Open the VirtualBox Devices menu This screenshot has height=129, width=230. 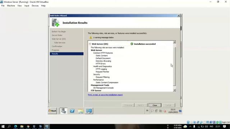coord(35,6)
